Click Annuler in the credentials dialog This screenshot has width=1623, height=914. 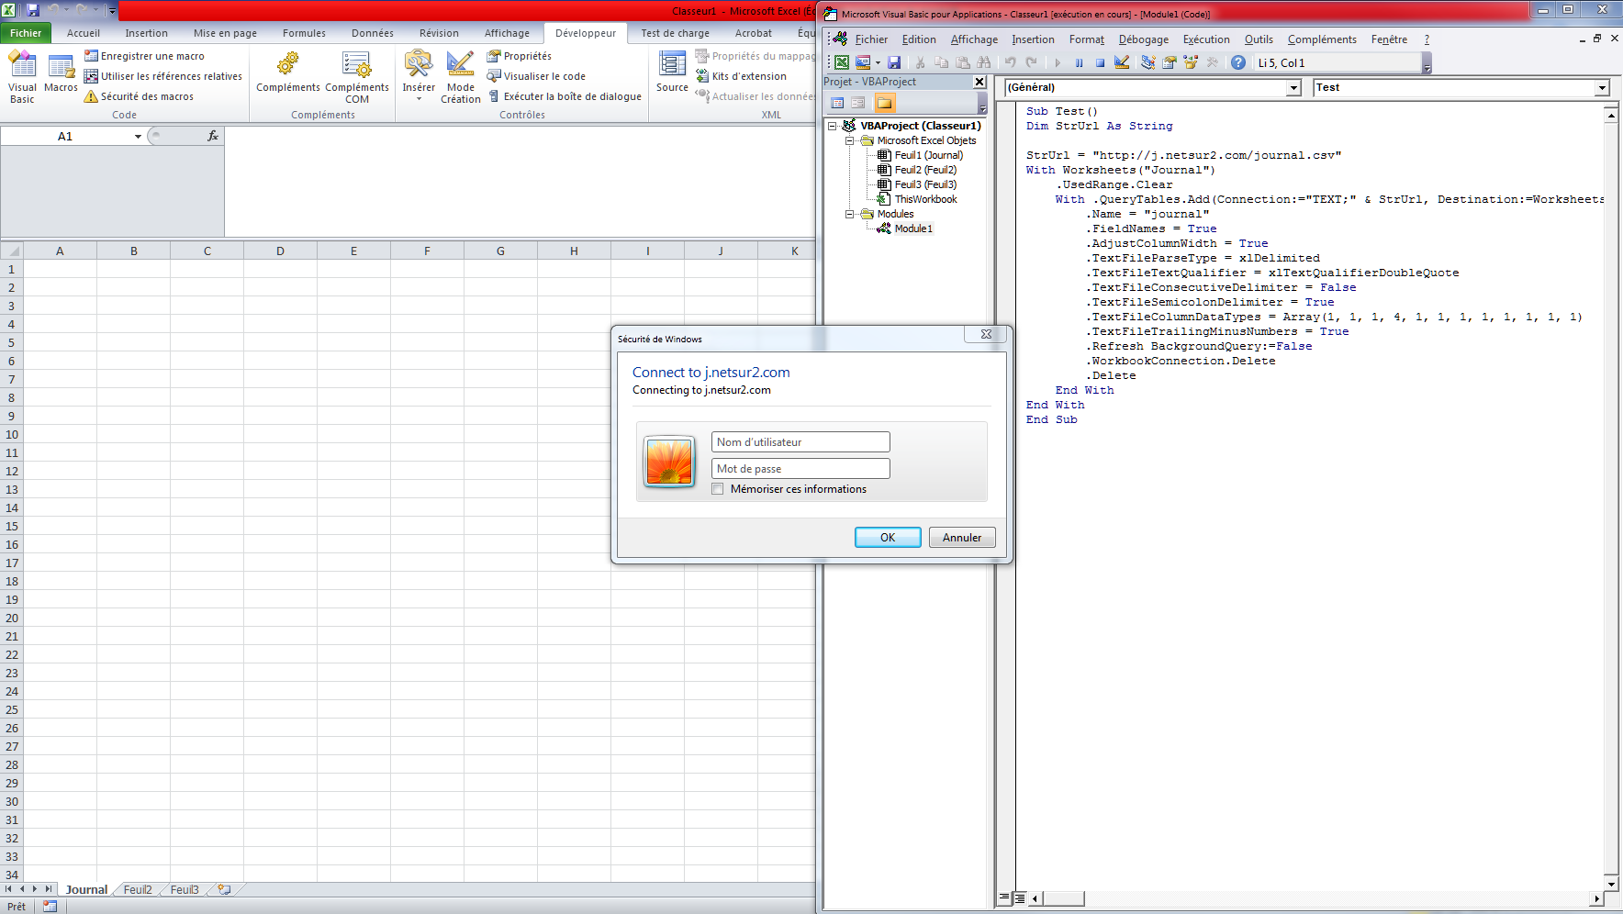point(962,538)
